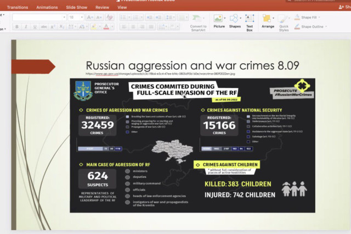351x234 pixels.
Task: Open Quick Styles
Action: pyautogui.click(x=284, y=23)
